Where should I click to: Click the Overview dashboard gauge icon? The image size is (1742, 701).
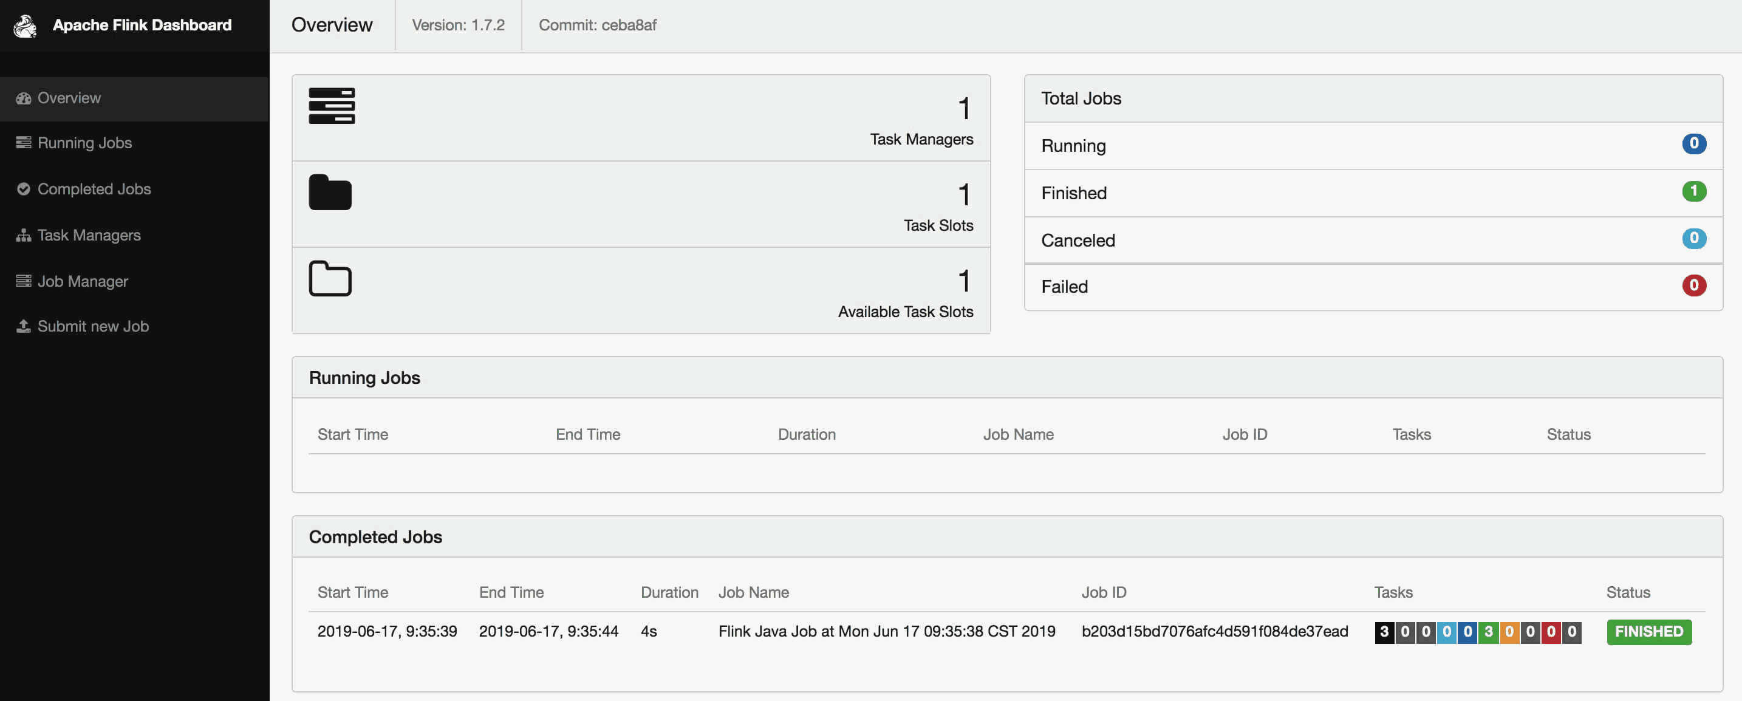(24, 98)
